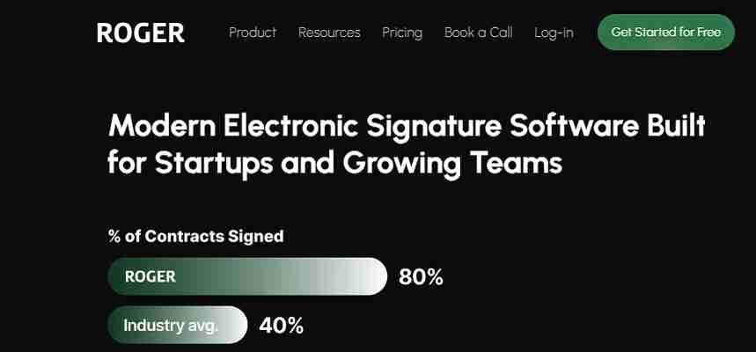Click the Industry avg. gradient bar
The width and height of the screenshot is (756, 352).
(177, 325)
